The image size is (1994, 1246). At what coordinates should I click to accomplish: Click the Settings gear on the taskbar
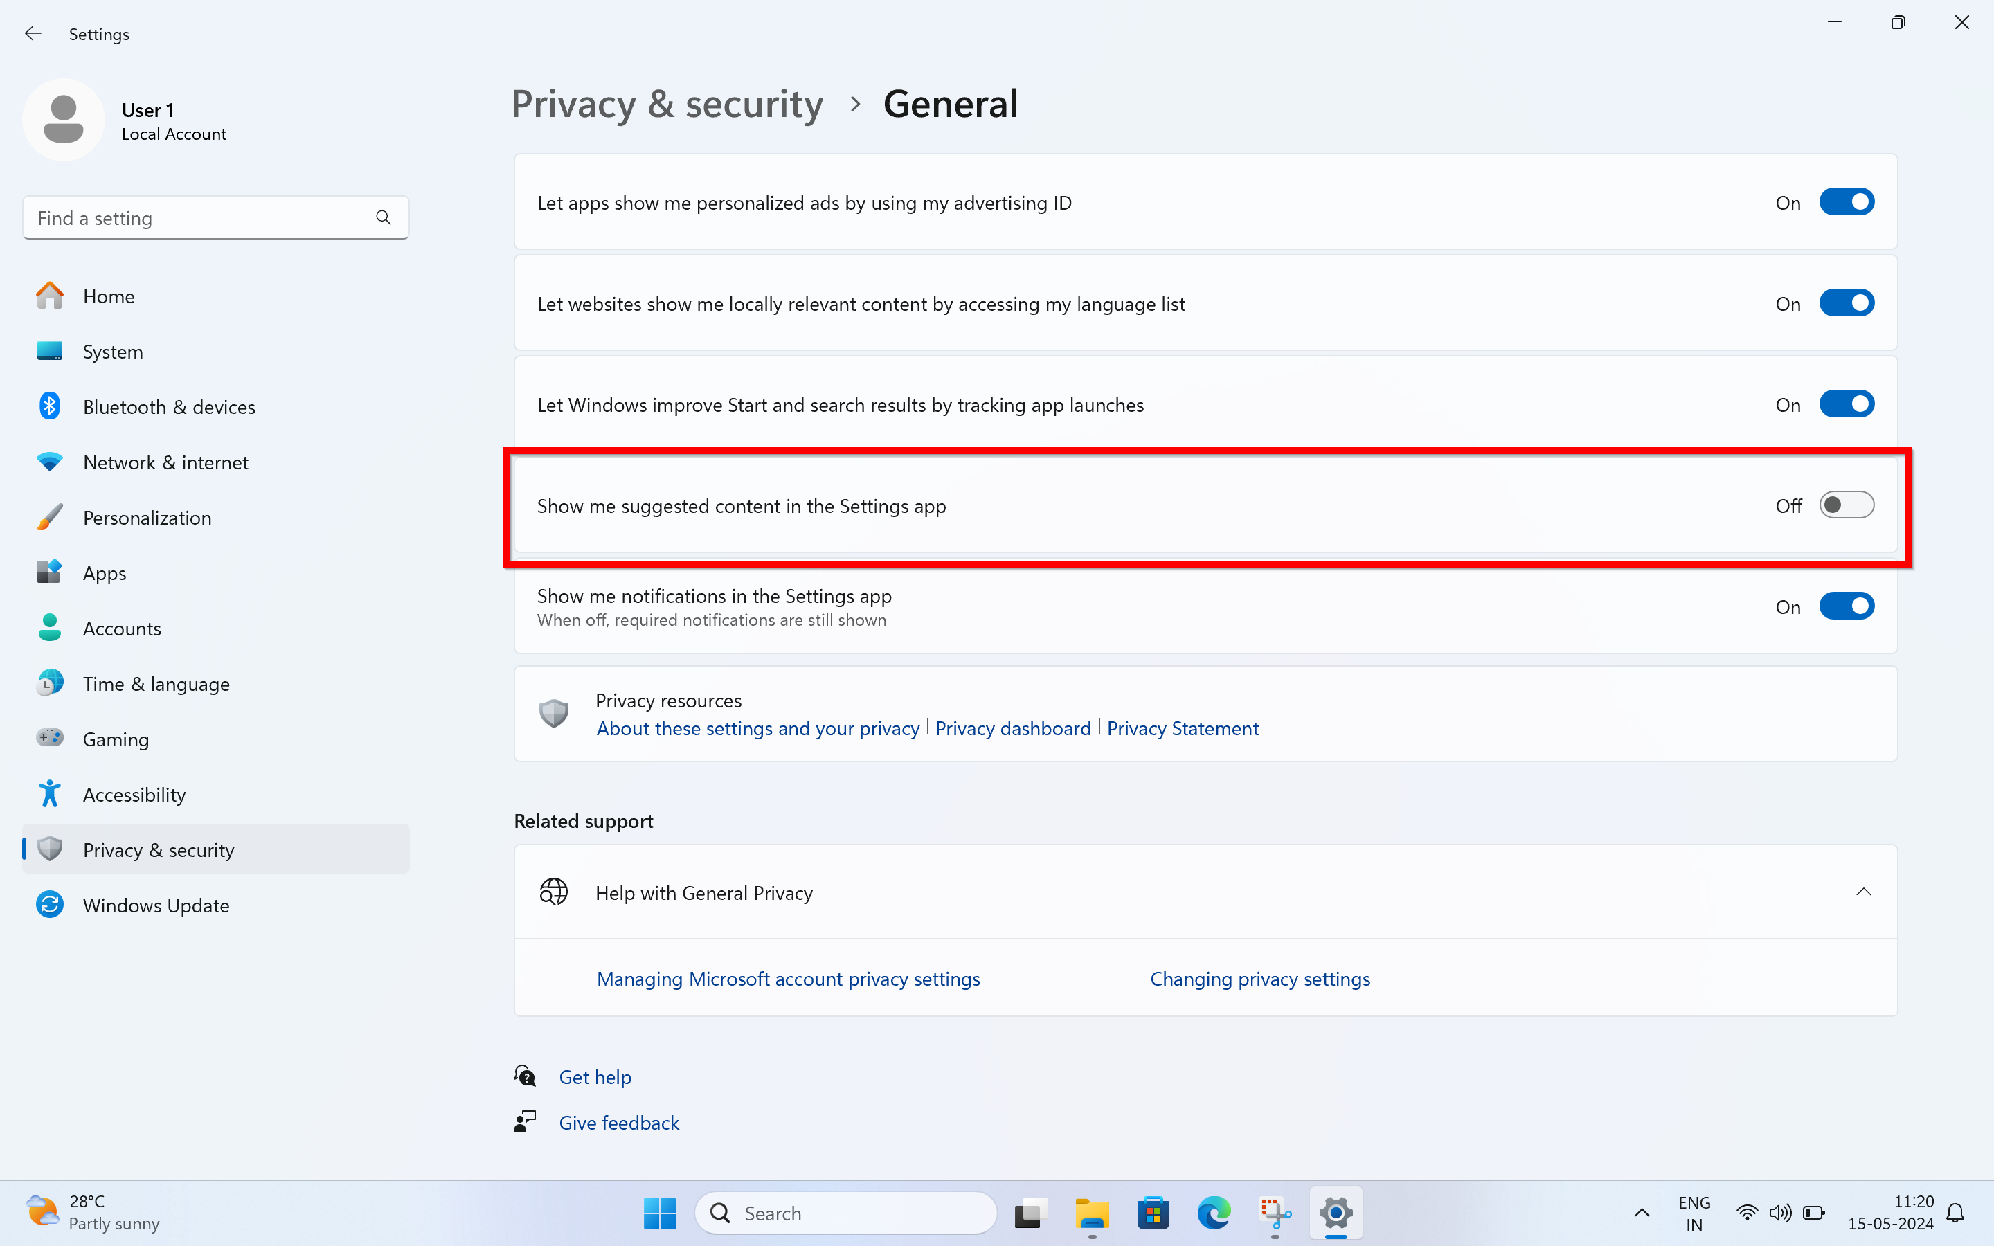[1336, 1213]
